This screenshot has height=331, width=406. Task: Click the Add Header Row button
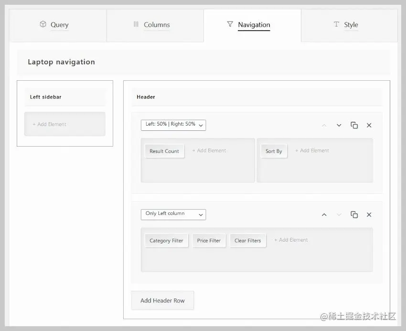click(x=162, y=300)
